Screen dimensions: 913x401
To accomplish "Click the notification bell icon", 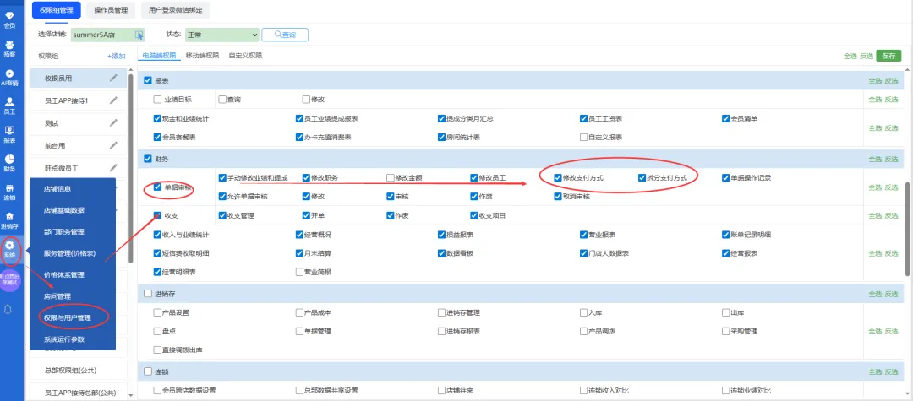I will click(8, 309).
